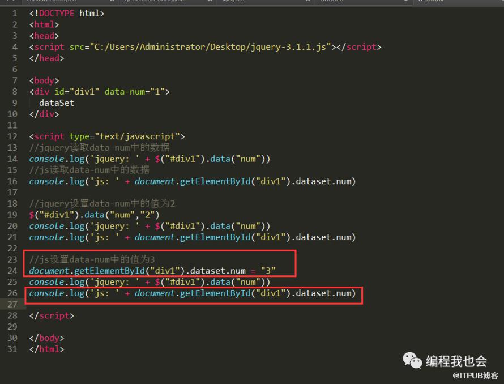Viewport: 504px width, 384px height.
Task: Switch to the untitled tab
Action: tap(335, 2)
